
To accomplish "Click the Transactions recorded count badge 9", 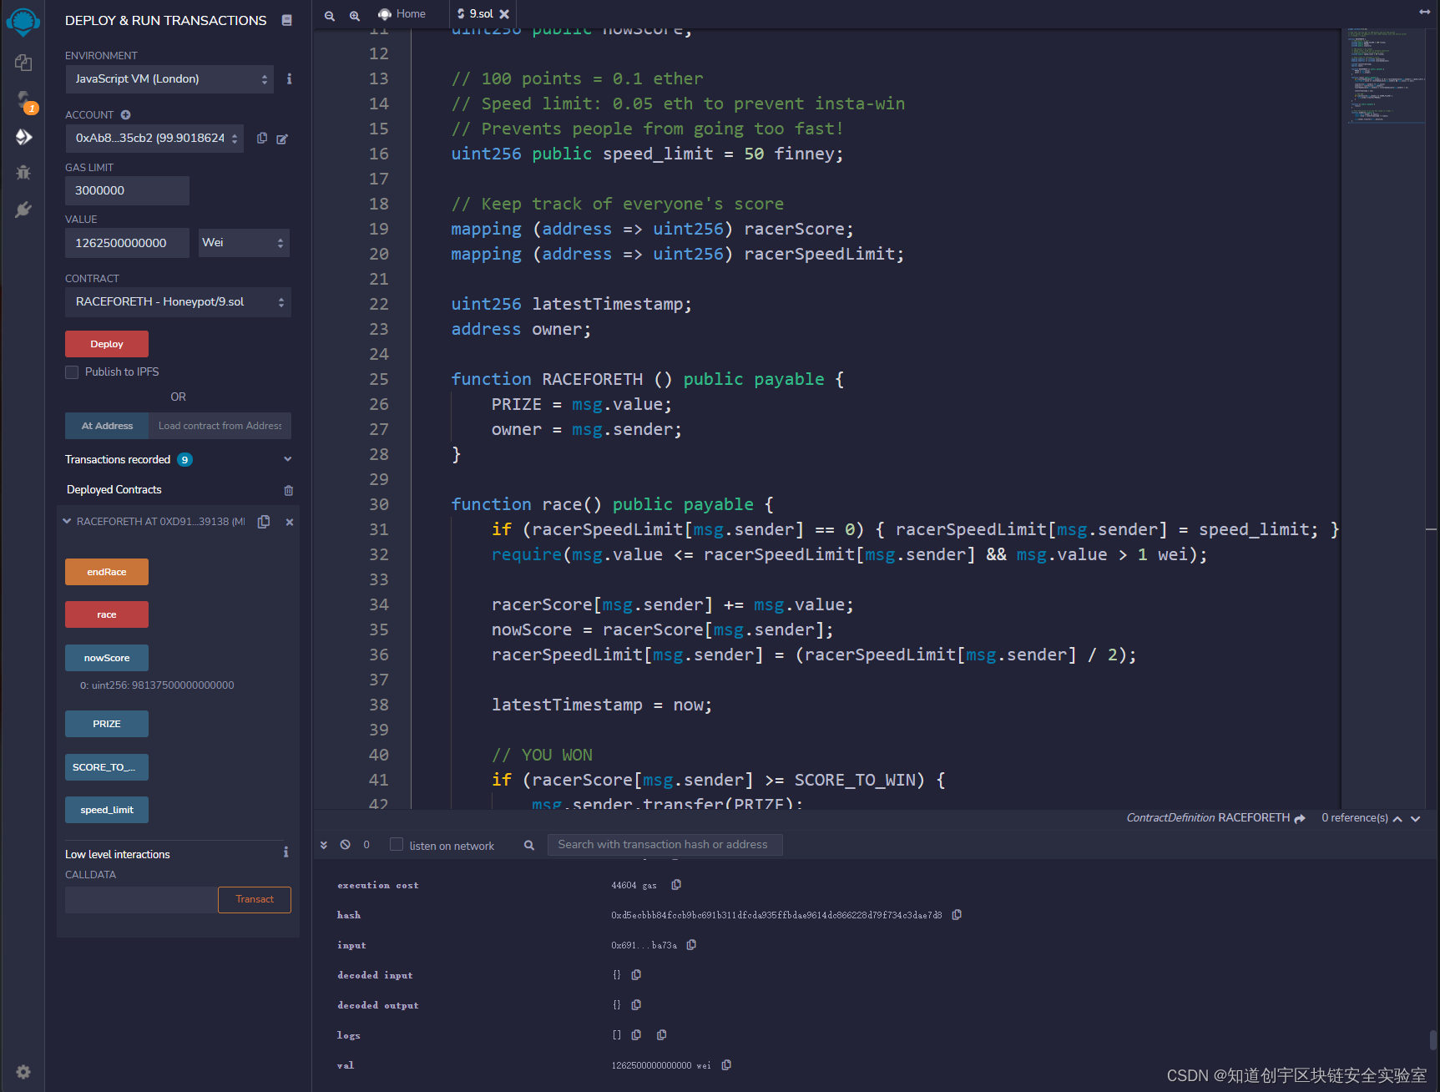I will pos(184,460).
